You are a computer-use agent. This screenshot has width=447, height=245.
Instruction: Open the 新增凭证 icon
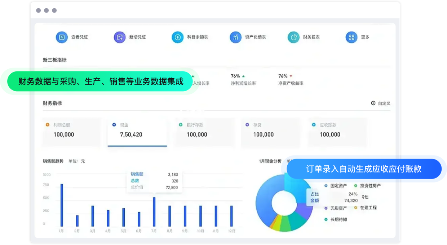[120, 37]
